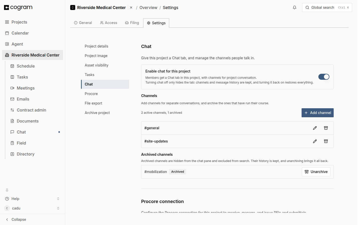Click '2 active channels, 1 archived' text

tap(161, 113)
